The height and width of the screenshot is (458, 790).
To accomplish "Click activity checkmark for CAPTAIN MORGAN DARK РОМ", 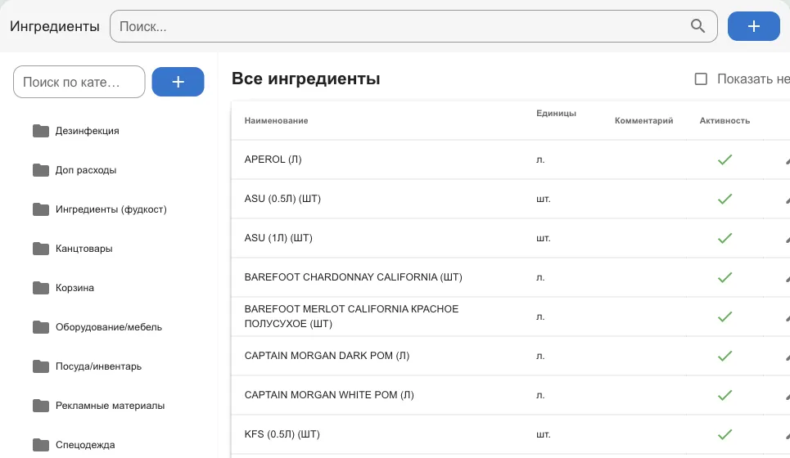I will [725, 356].
